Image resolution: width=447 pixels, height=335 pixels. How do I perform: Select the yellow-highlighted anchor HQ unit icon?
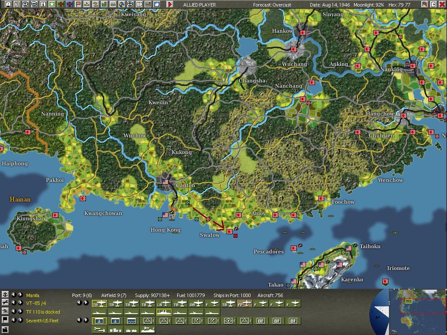[99, 321]
